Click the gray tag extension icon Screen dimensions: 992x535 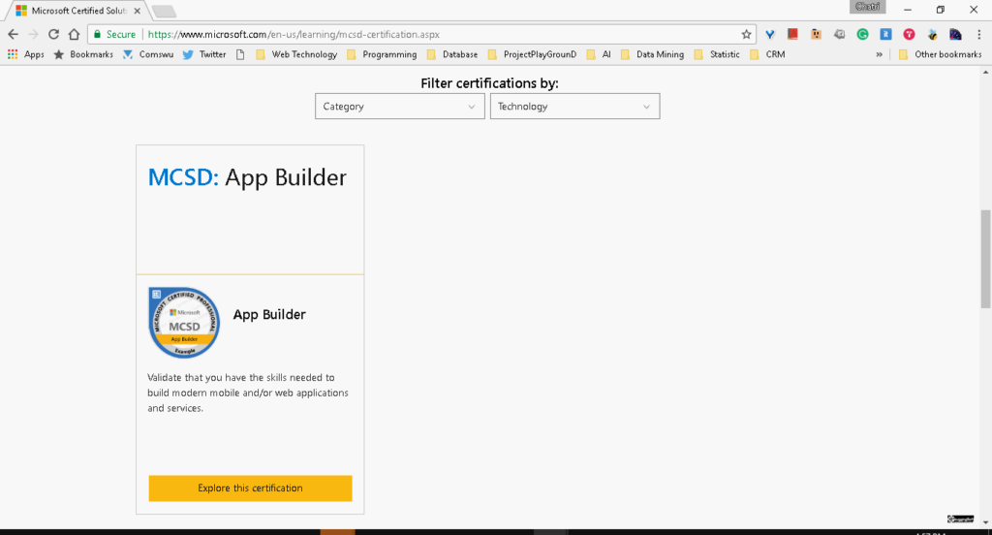[840, 34]
